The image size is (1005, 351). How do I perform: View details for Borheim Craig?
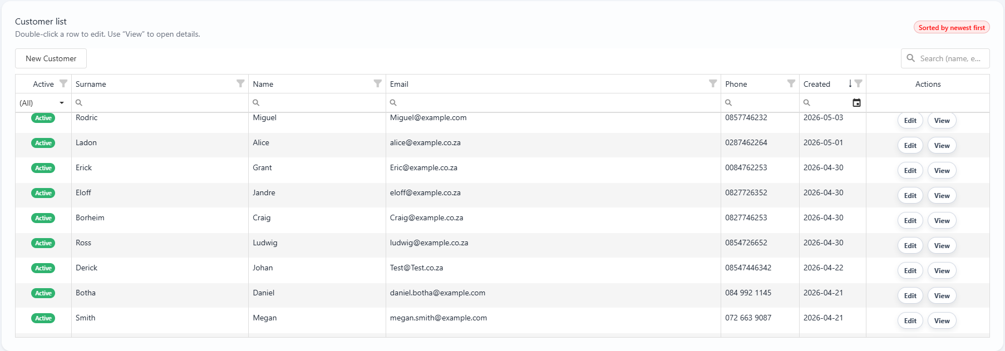click(942, 221)
